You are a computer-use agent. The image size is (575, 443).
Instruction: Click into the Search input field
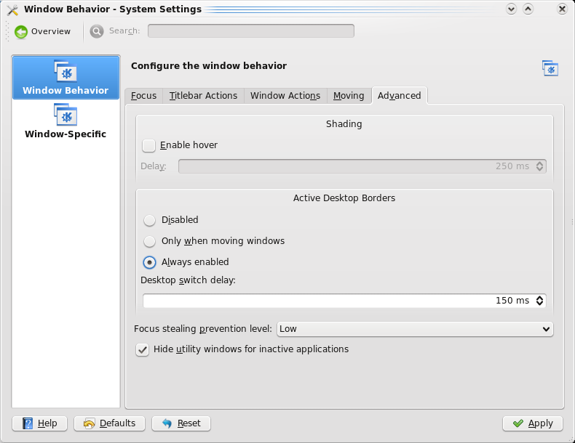[x=250, y=31]
